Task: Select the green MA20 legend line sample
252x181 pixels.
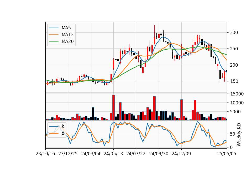Action: 54,42
